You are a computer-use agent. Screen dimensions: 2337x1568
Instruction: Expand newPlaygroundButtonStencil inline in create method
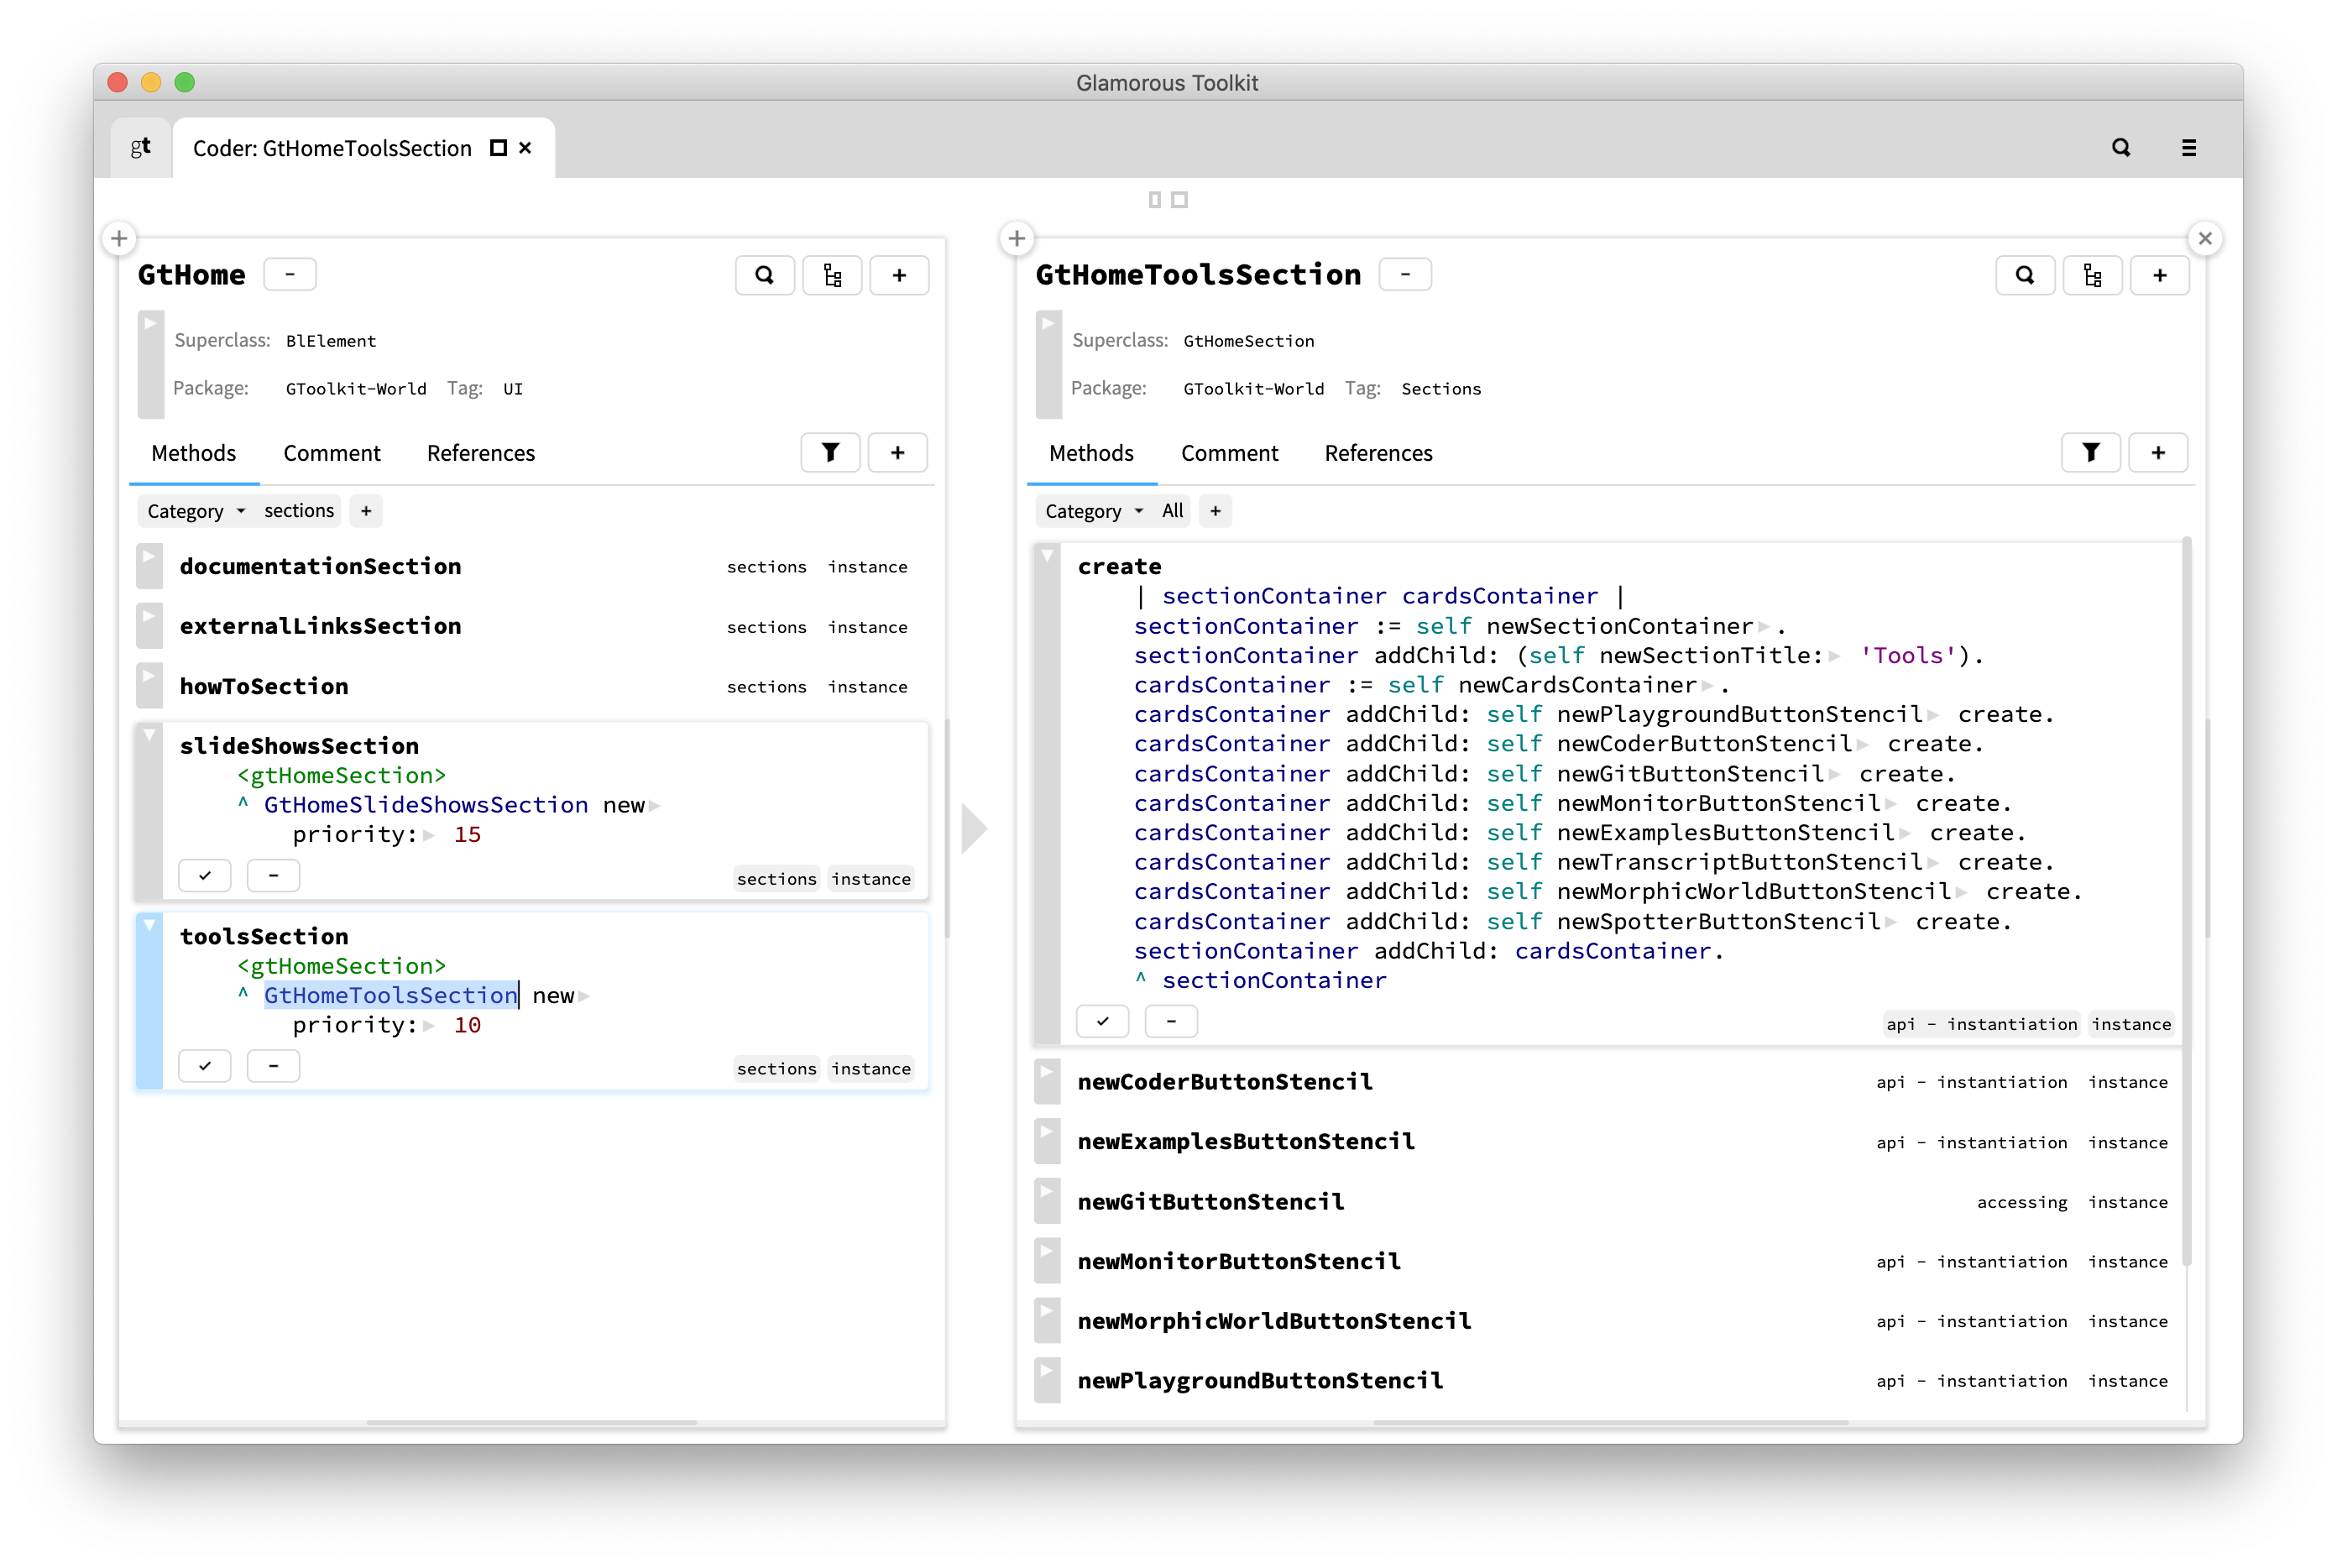pos(1933,715)
